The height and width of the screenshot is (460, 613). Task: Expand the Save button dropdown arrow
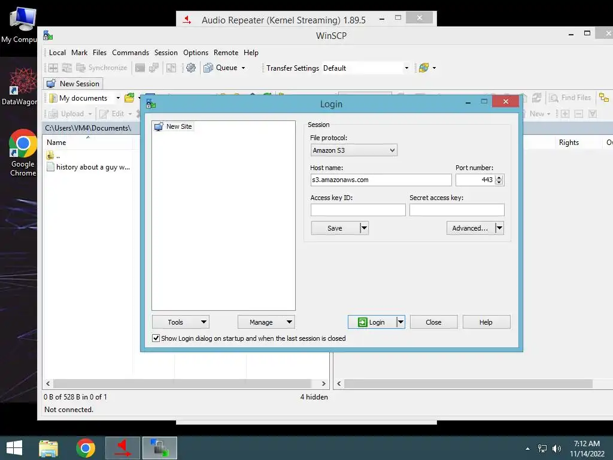364,228
